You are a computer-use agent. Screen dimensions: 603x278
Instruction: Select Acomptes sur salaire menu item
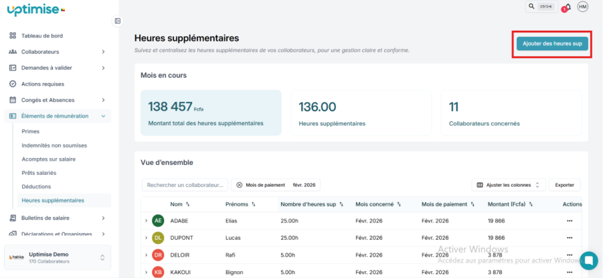tap(48, 159)
